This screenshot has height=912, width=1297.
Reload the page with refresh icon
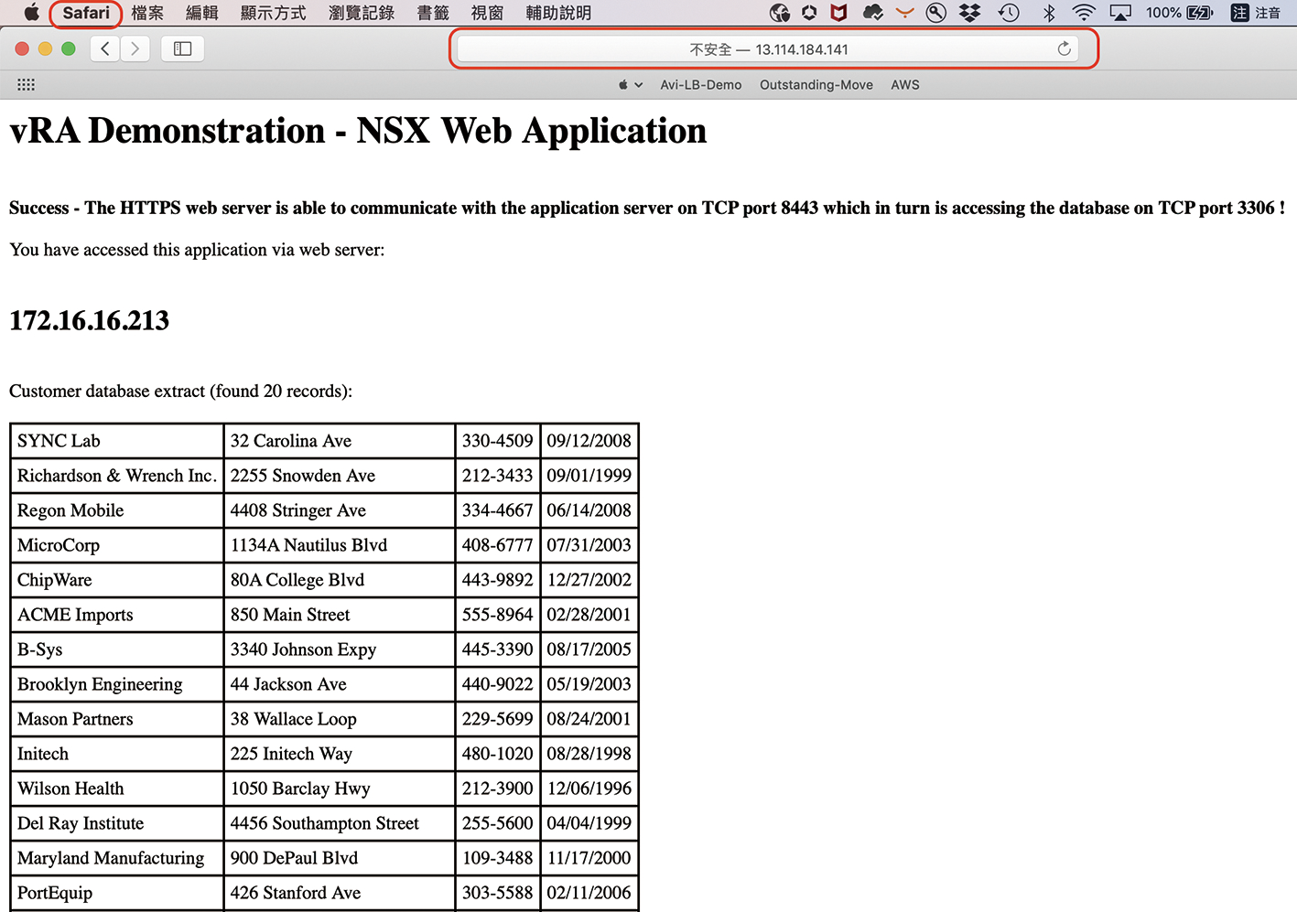pyautogui.click(x=1064, y=49)
